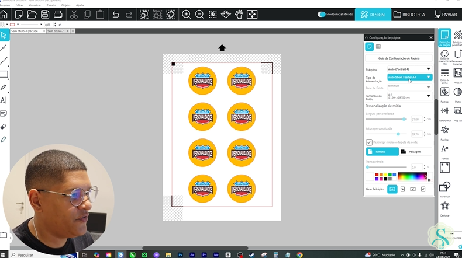This screenshot has height=258, width=462.
Task: Cut selection with scissors icon
Action: [x=74, y=14]
